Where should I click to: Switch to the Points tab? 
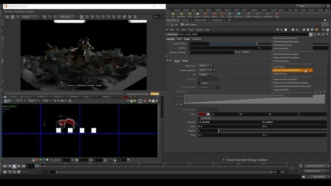185,61
